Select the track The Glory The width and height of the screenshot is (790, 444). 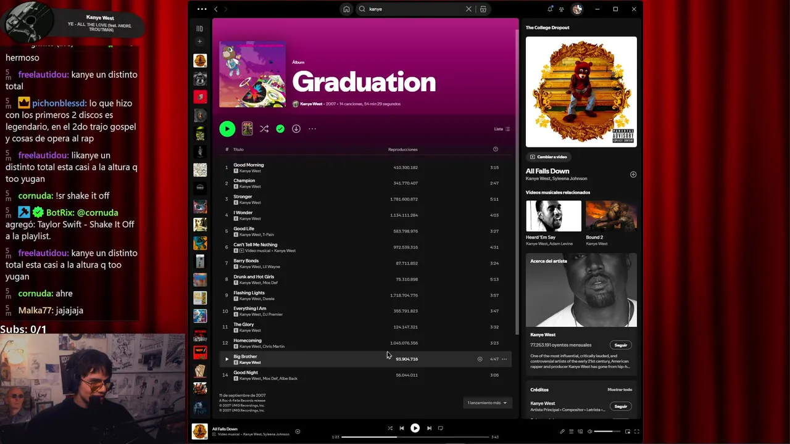coord(367,327)
